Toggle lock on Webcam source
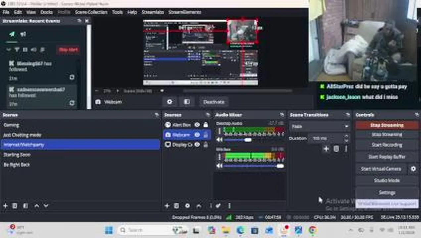This screenshot has width=421, height=238. coord(206,135)
